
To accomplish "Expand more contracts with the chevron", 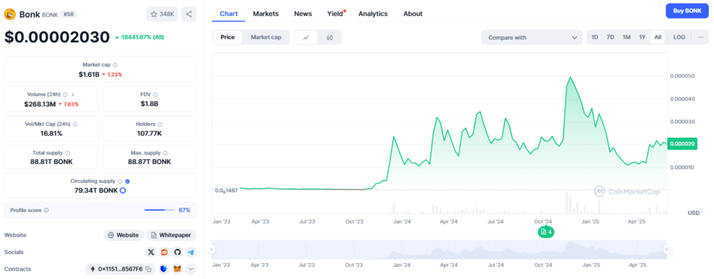I will coord(191,269).
